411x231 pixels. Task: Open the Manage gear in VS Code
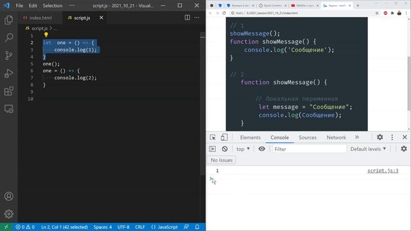pyautogui.click(x=8, y=214)
